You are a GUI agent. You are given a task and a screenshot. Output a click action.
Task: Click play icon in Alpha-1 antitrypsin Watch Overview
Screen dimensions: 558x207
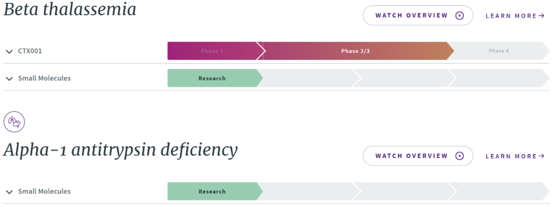(459, 156)
